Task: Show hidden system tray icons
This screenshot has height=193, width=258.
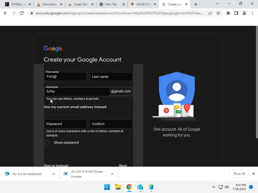Action: pyautogui.click(x=214, y=187)
